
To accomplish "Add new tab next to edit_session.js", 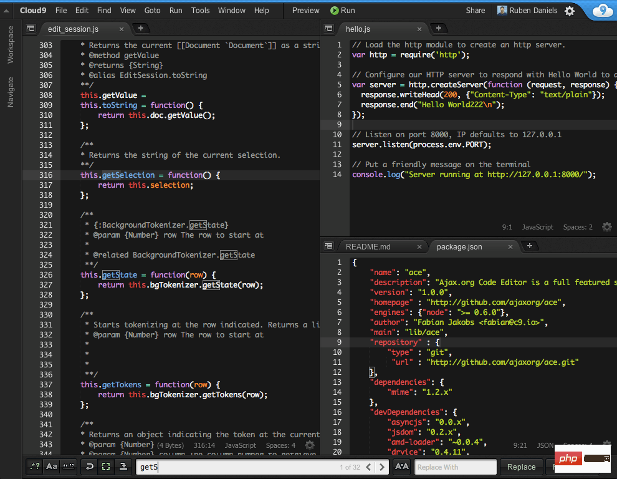I will coord(140,28).
